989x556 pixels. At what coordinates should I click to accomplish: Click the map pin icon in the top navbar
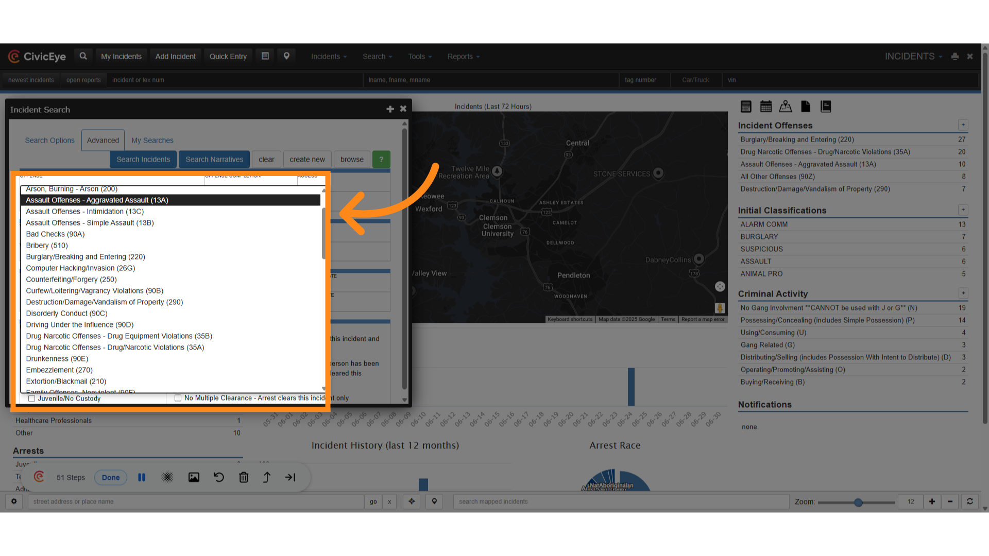(x=286, y=56)
